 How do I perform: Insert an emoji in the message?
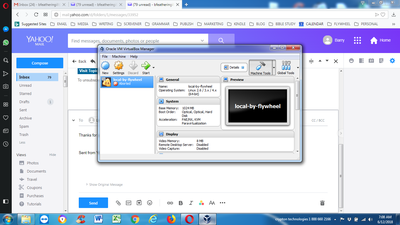pyautogui.click(x=150, y=203)
